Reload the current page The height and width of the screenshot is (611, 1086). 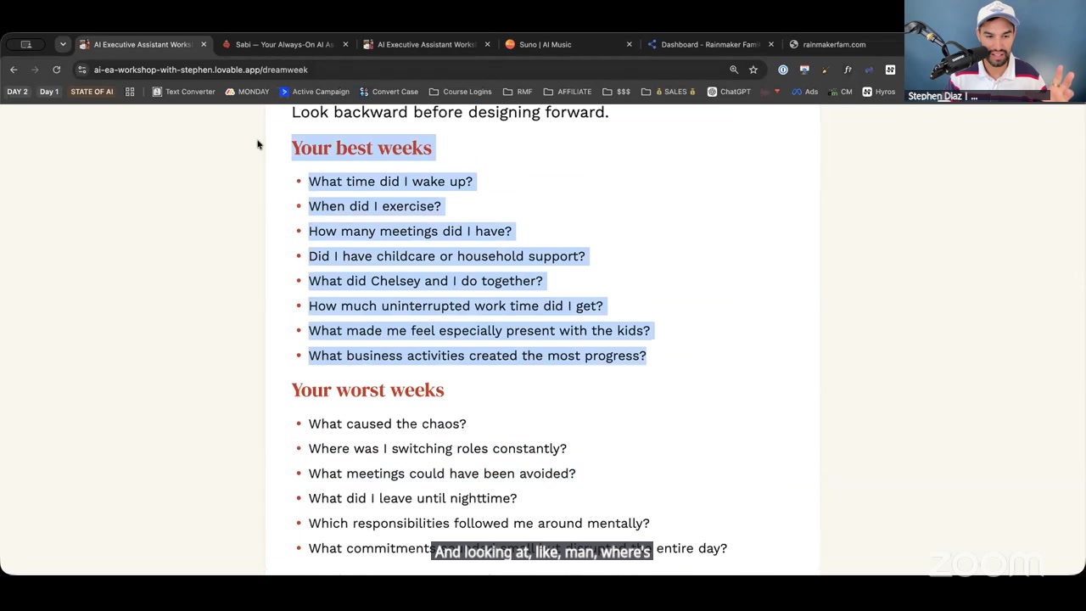[56, 70]
